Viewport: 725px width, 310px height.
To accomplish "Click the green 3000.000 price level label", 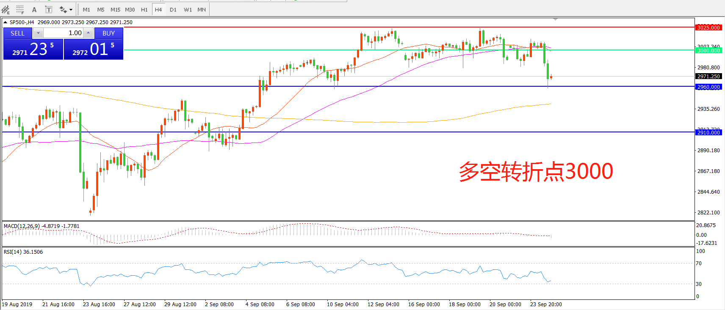I will click(x=708, y=50).
